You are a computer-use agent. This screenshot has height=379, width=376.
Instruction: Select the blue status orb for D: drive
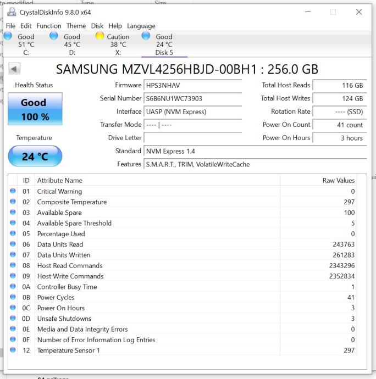(x=54, y=36)
